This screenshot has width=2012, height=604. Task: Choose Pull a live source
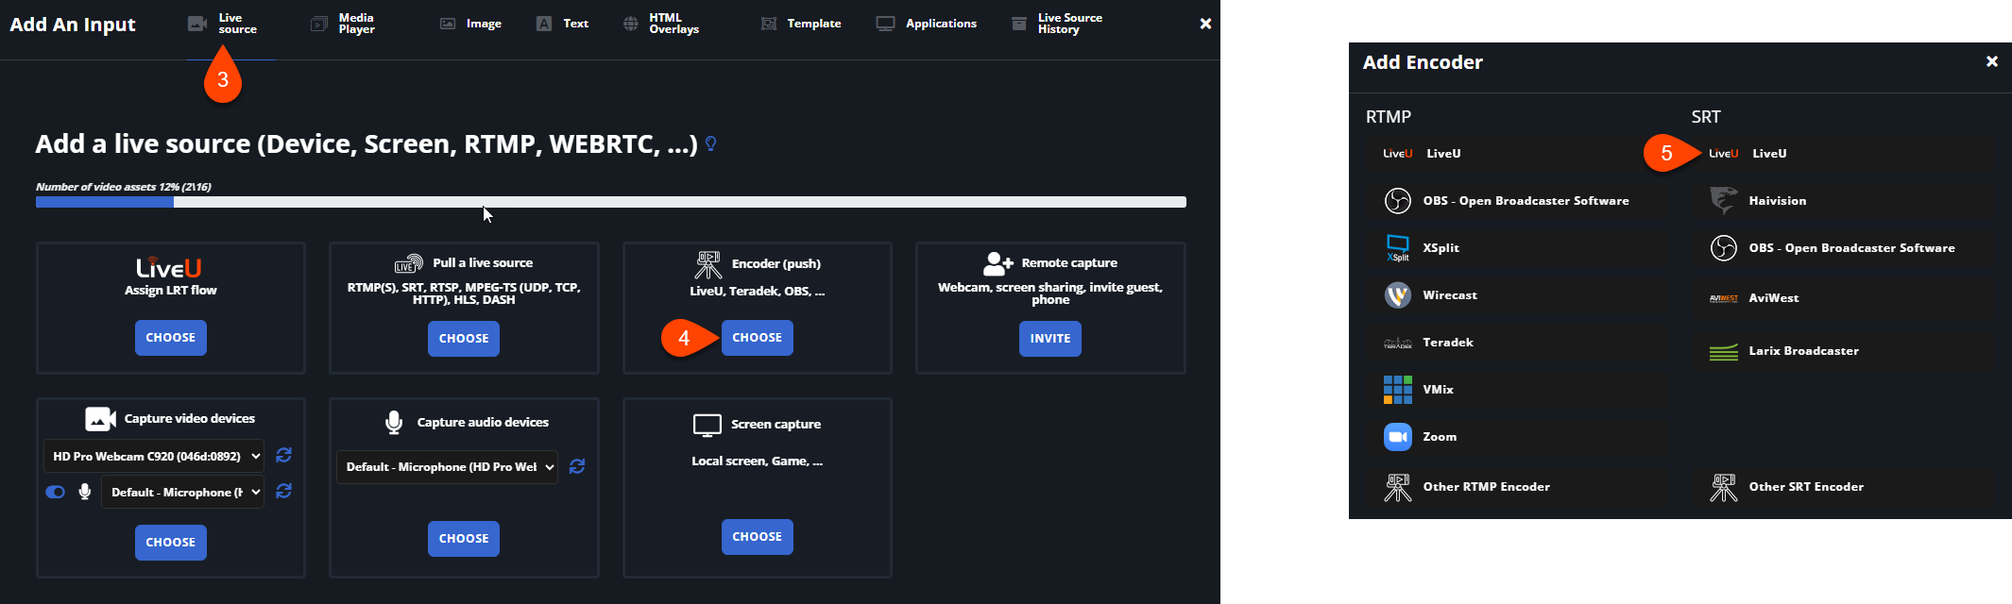pyautogui.click(x=464, y=339)
